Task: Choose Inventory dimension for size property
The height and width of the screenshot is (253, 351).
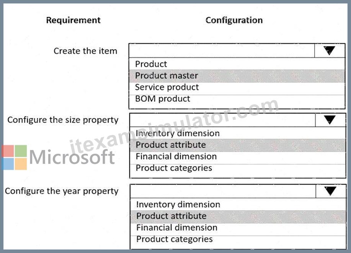Action: [x=238, y=133]
